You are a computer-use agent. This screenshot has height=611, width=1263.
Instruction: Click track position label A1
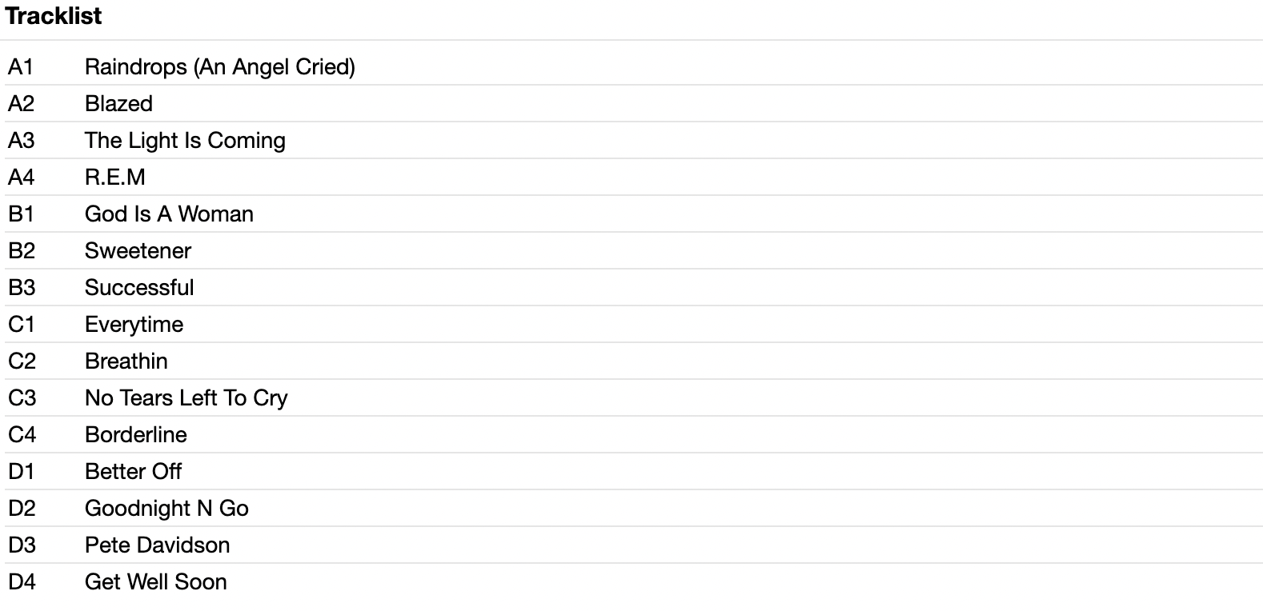[x=21, y=66]
